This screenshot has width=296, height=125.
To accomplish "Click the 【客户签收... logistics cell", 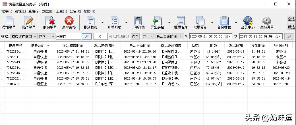I will (x=173, y=68).
